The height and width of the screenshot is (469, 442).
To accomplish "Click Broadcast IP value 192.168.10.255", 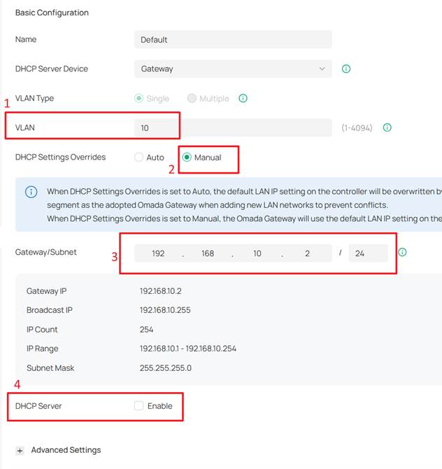I will click(165, 310).
